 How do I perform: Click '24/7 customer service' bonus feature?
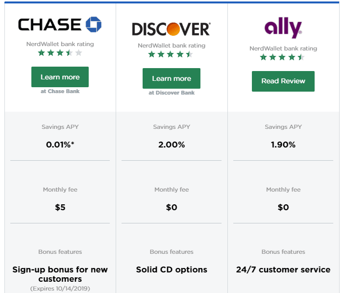[283, 269]
